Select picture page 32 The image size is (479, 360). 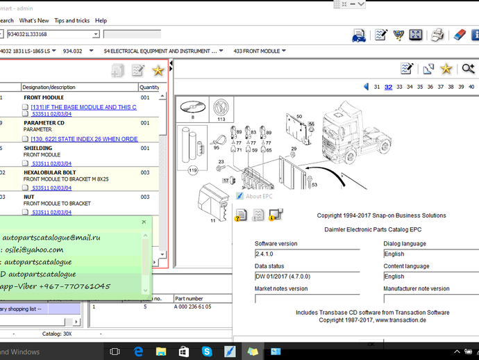pyautogui.click(x=388, y=87)
